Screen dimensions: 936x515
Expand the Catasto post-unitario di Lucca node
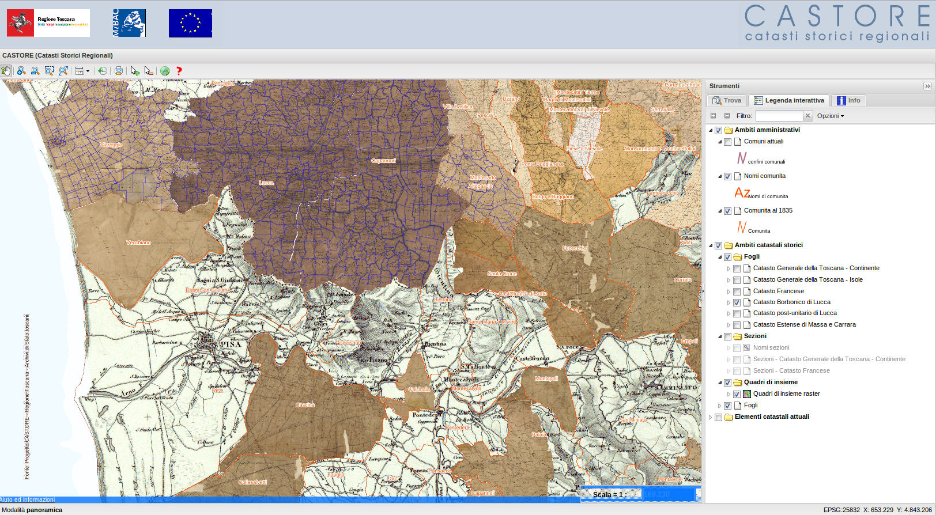(729, 313)
